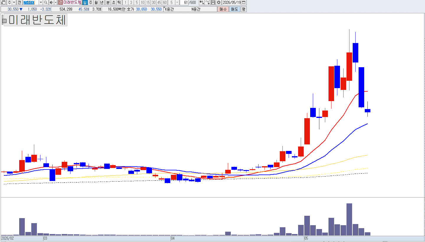425x242 pixels.
Task: Select the 월 monthly chart period
Action: (96, 2)
